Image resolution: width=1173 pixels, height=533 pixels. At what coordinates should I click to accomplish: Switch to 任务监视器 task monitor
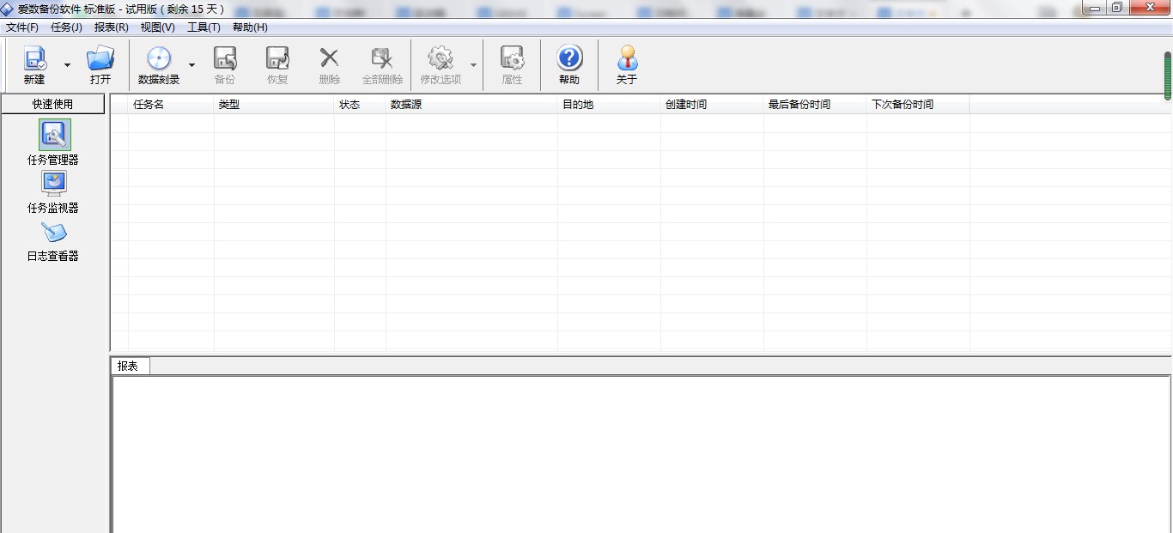pyautogui.click(x=53, y=184)
